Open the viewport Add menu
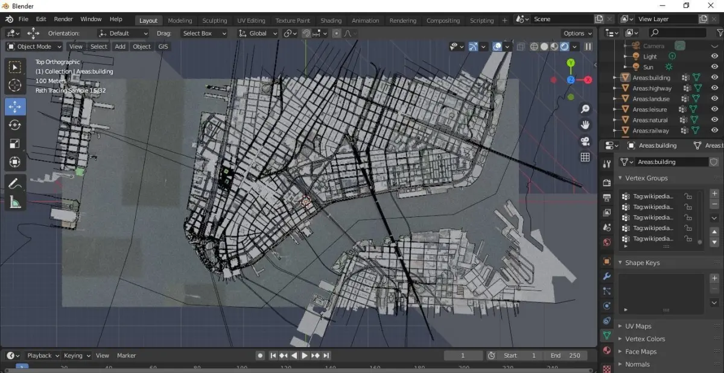724x373 pixels. 120,46
